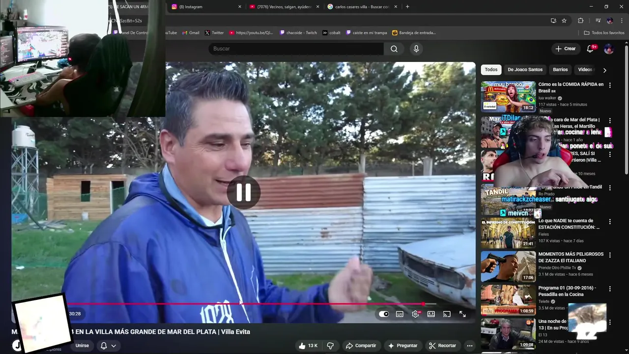
Task: Open options for cara de Mar del Plata video
Action: coord(610,120)
